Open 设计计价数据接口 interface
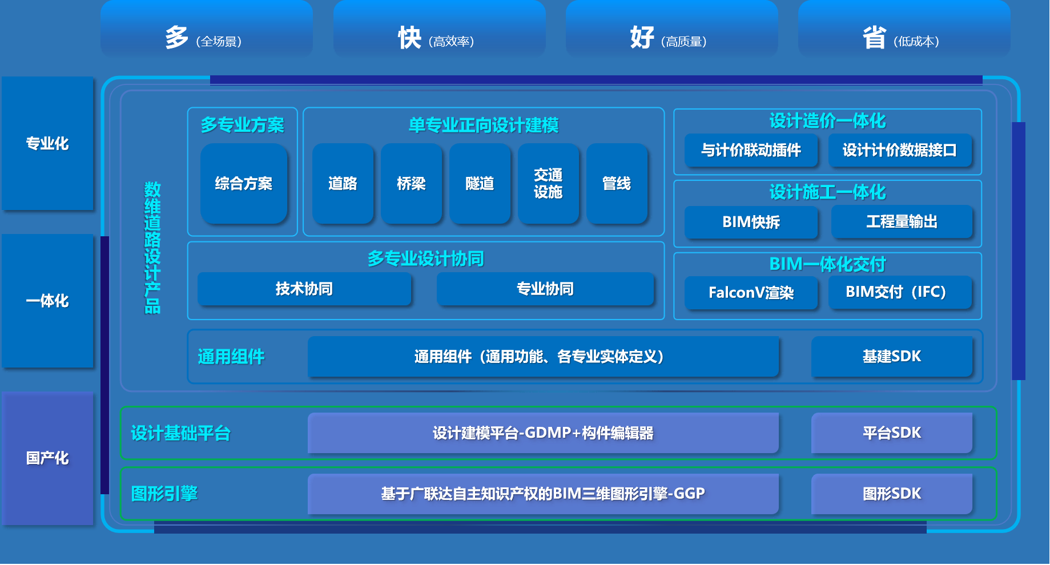 pos(902,151)
